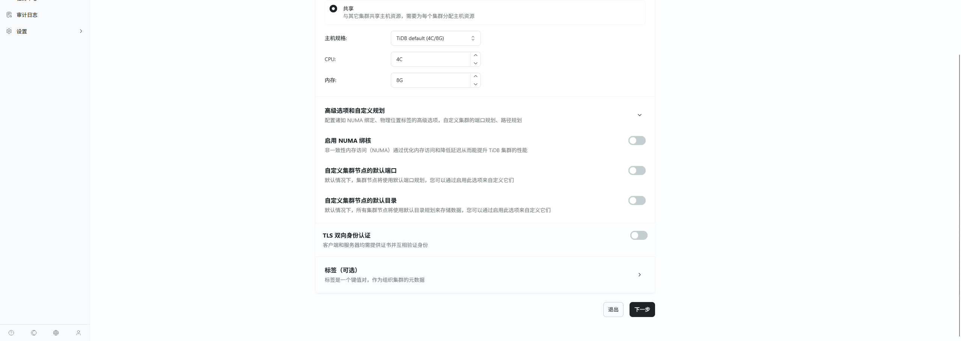Image resolution: width=961 pixels, height=341 pixels.
Task: Select the 共享 radio button
Action: pyautogui.click(x=333, y=9)
